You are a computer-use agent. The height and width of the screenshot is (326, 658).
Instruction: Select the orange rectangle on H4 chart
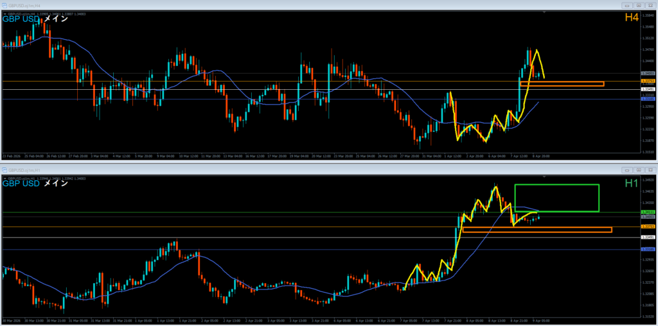562,84
